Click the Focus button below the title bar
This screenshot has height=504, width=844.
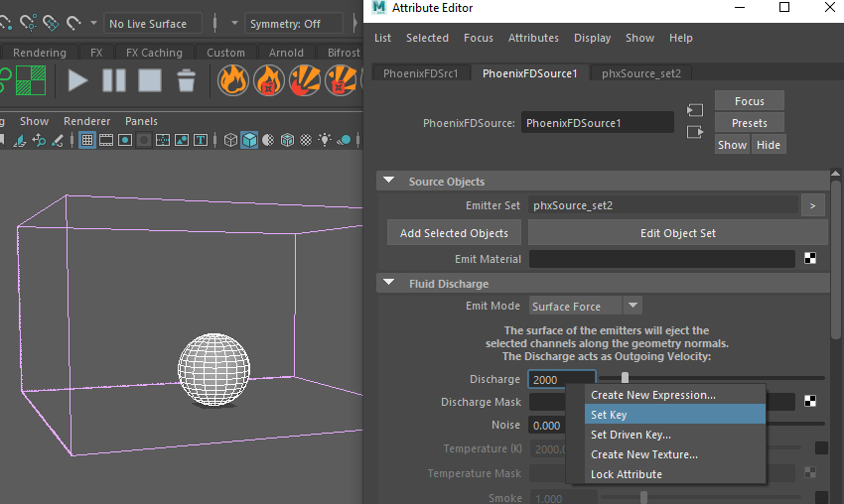[750, 101]
